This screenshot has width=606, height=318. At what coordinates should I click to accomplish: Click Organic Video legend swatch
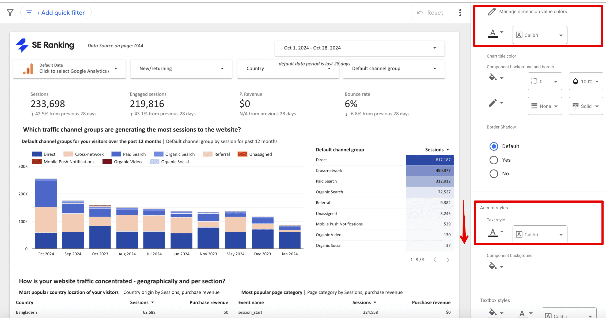tap(107, 162)
